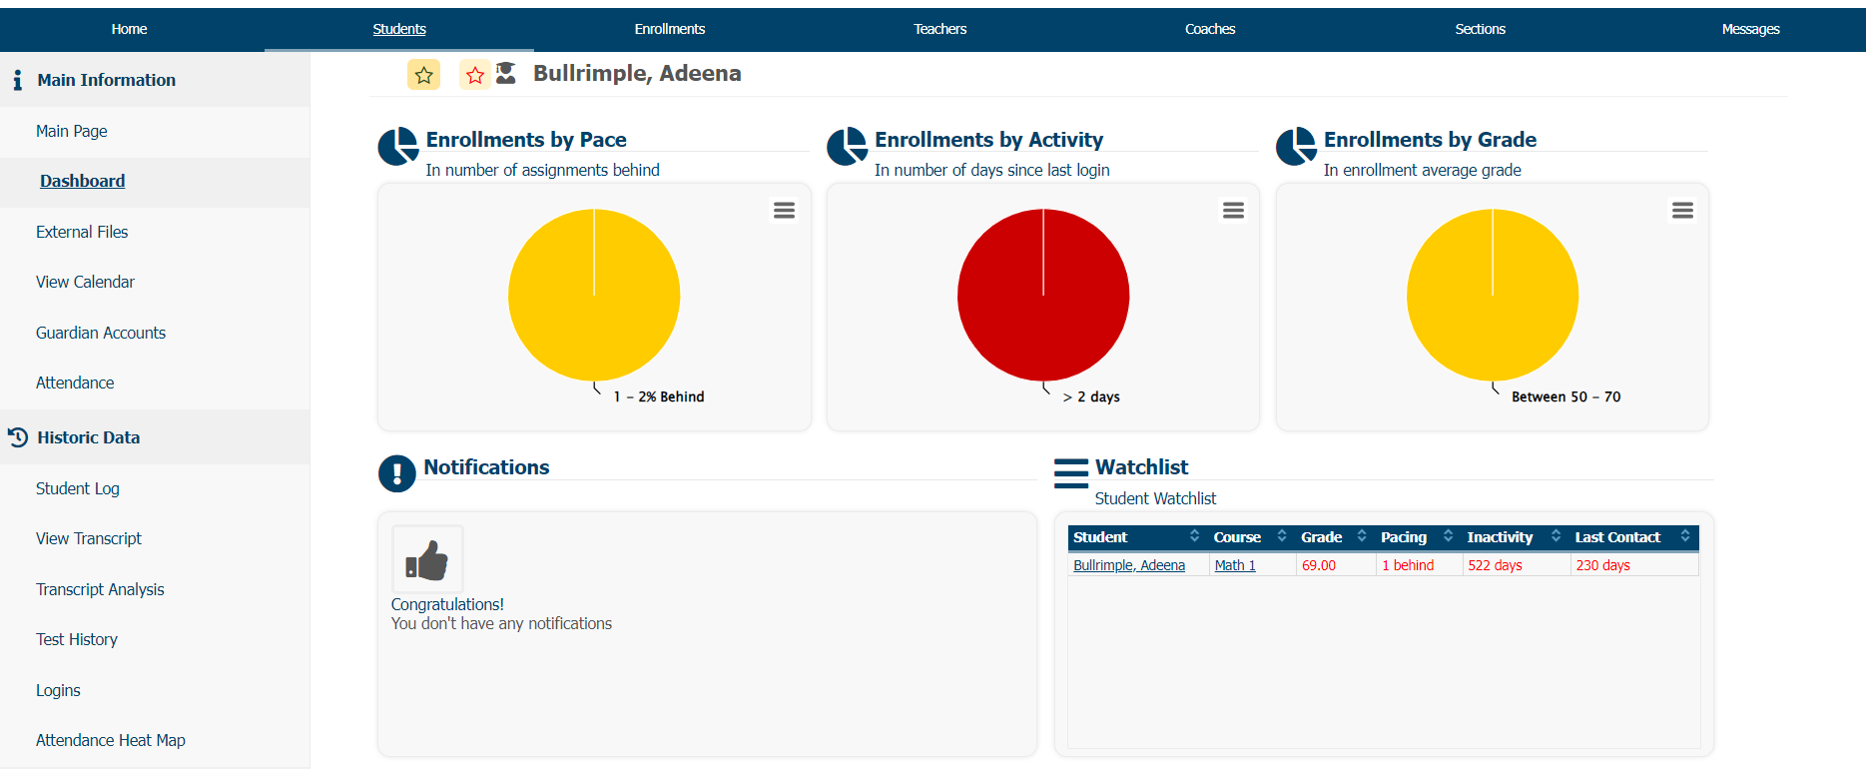Click the thumbs-up notification icon

(x=427, y=560)
